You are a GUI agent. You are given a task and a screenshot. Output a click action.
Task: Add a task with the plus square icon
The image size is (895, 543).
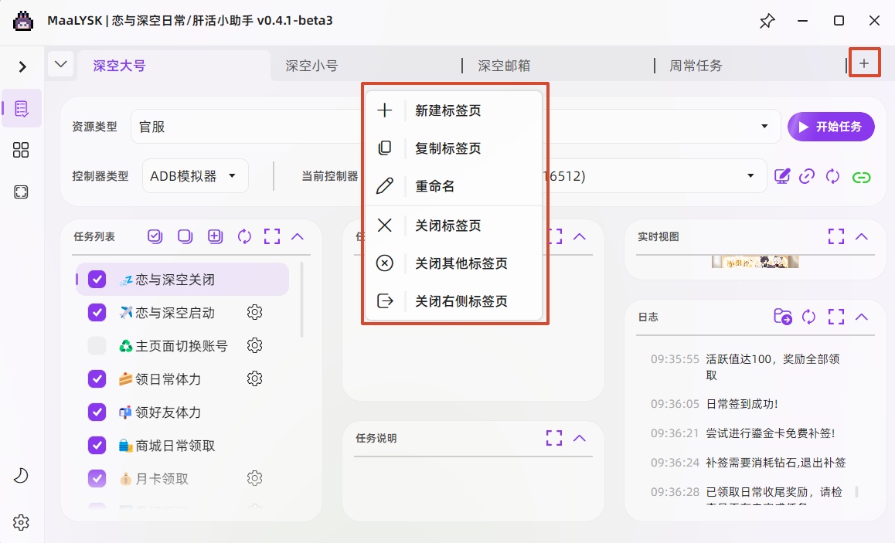click(x=215, y=236)
